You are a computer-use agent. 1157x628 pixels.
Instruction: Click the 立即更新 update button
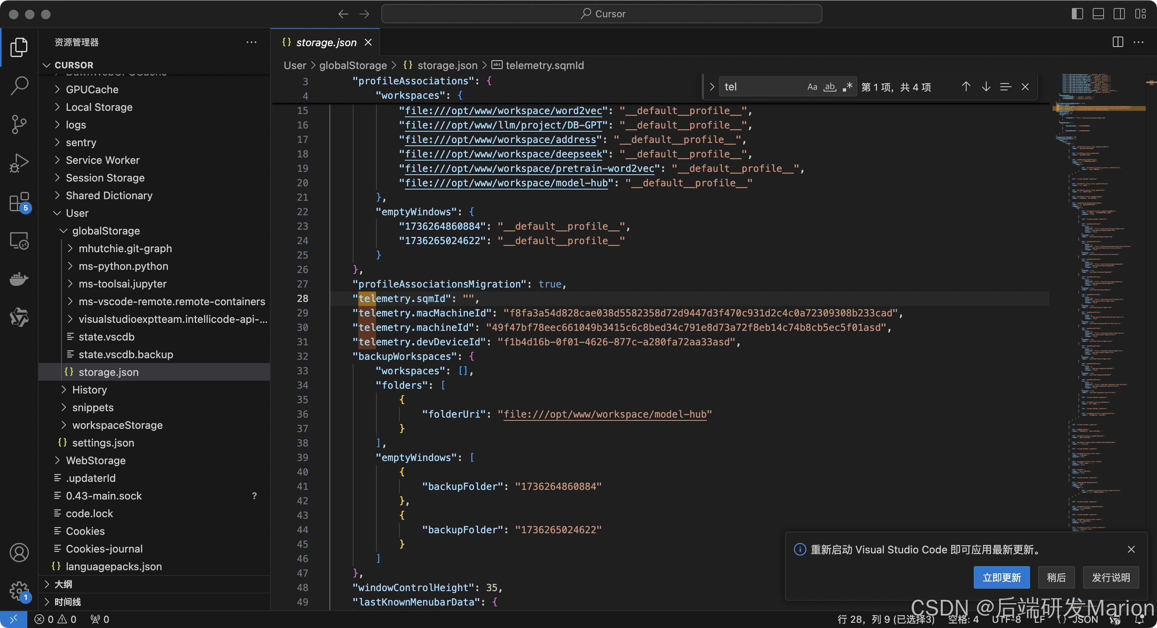point(1001,577)
